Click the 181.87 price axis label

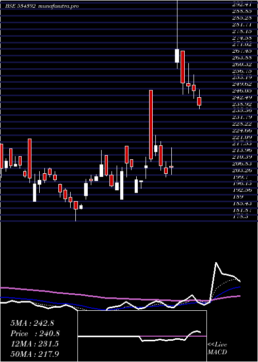[243, 210]
